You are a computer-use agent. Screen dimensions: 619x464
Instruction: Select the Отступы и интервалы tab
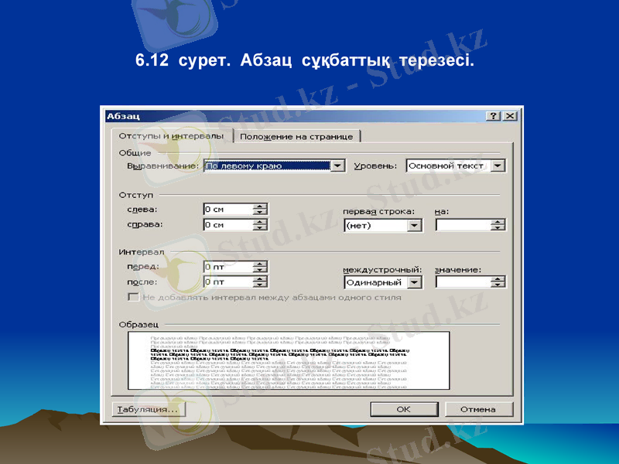171,135
